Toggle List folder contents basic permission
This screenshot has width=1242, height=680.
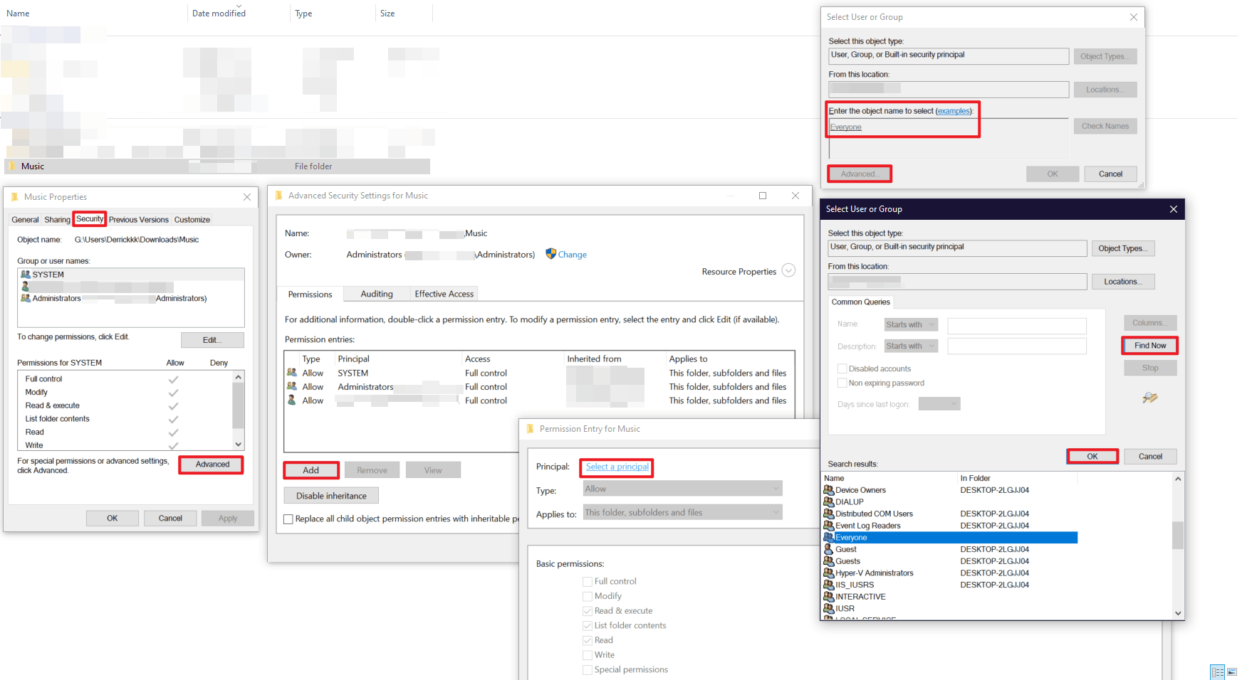(588, 625)
